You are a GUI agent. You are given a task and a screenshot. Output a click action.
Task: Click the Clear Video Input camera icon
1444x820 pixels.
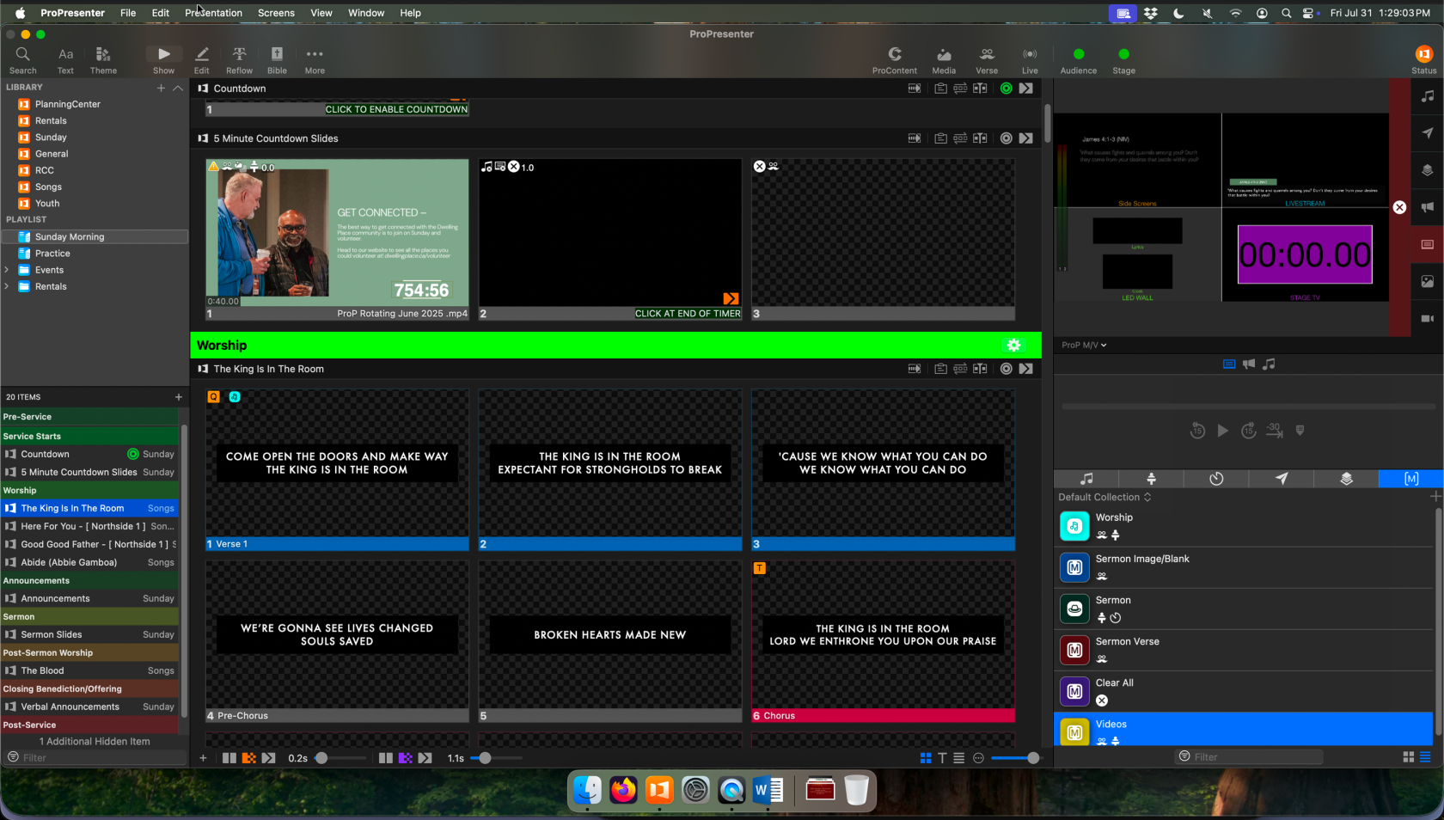1428,318
